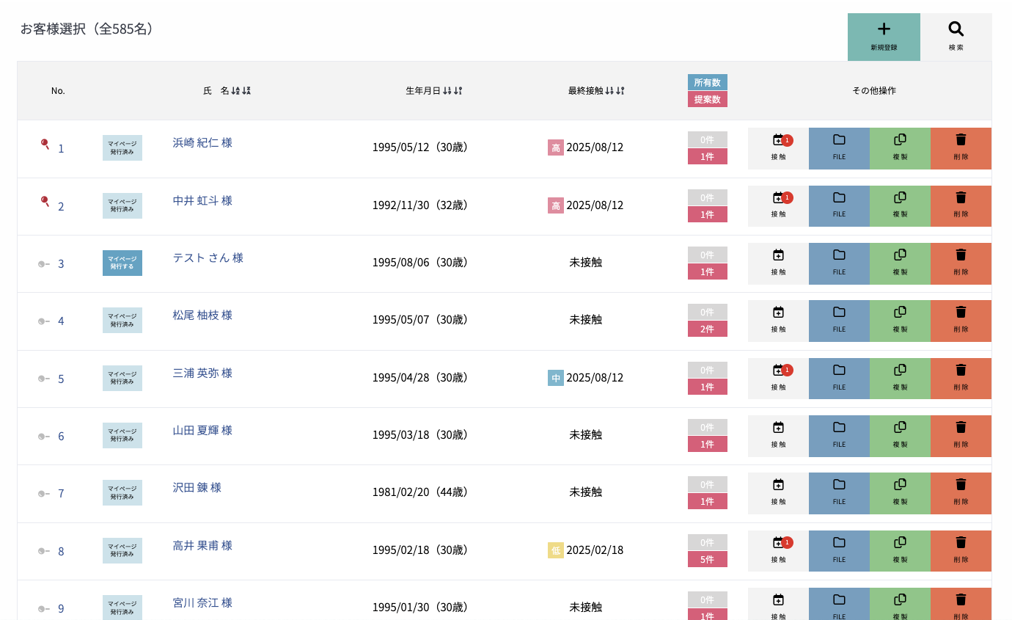The image size is (1012, 620).
Task: Add a 接触 entry for 山田 夏輝
Action: pyautogui.click(x=778, y=436)
